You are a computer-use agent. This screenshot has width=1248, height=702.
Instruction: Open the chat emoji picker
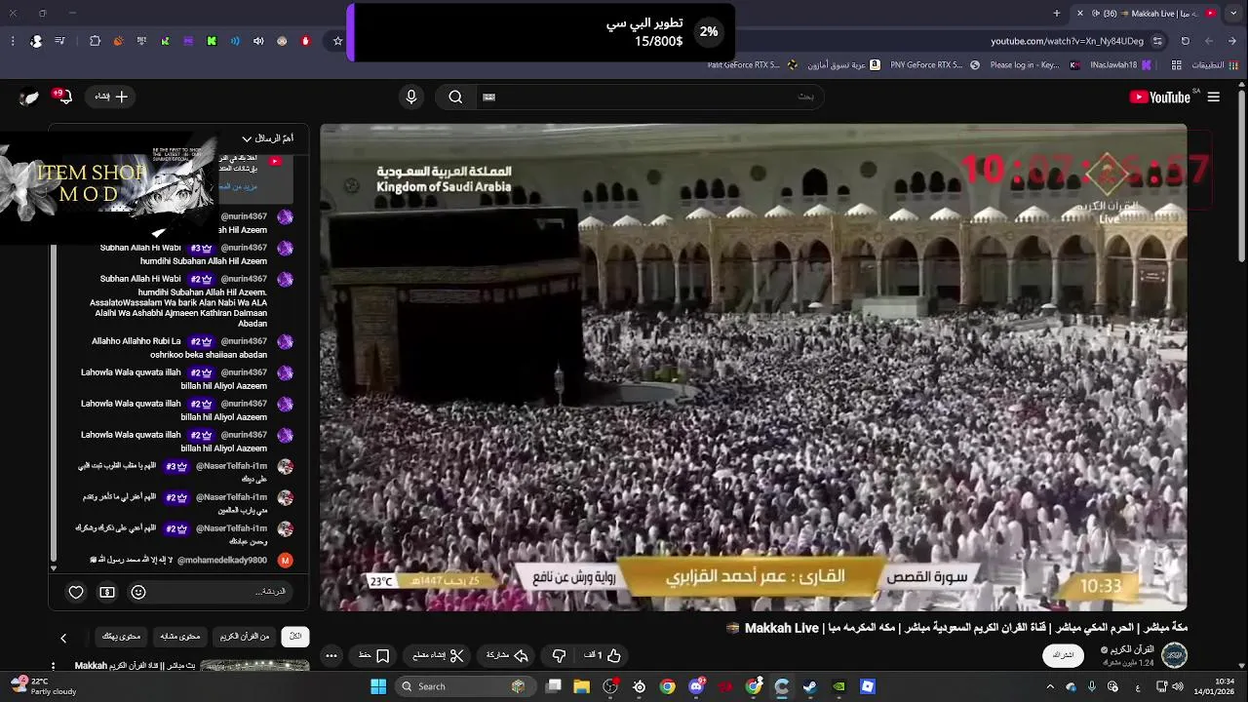click(x=138, y=592)
